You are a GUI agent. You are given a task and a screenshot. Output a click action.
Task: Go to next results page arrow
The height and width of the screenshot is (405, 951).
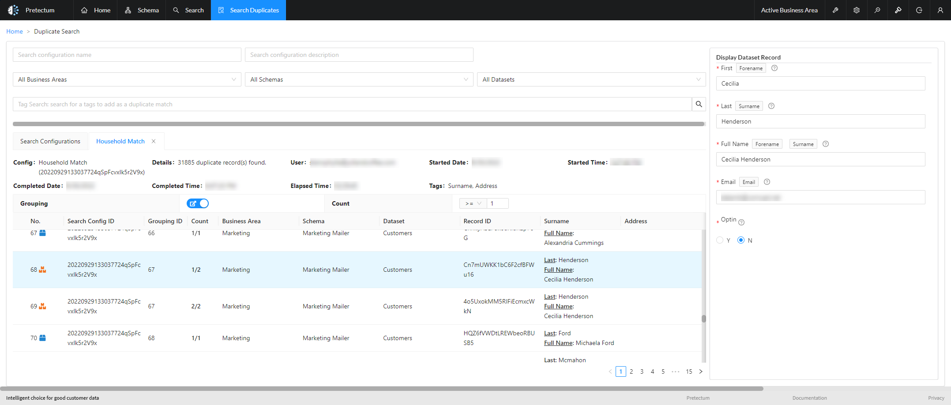[701, 371]
